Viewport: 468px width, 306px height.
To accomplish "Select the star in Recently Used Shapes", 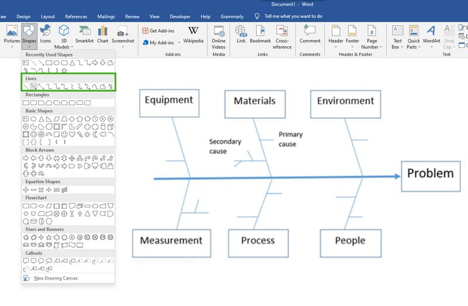I will point(64,70).
